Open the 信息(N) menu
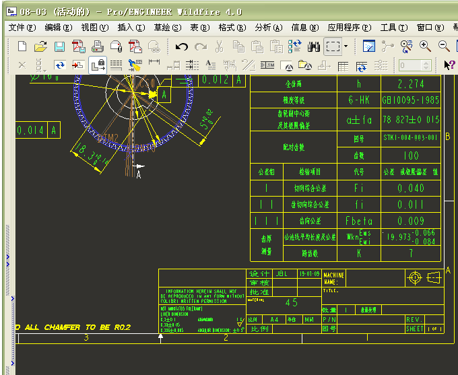The height and width of the screenshot is (375, 458). [305, 28]
